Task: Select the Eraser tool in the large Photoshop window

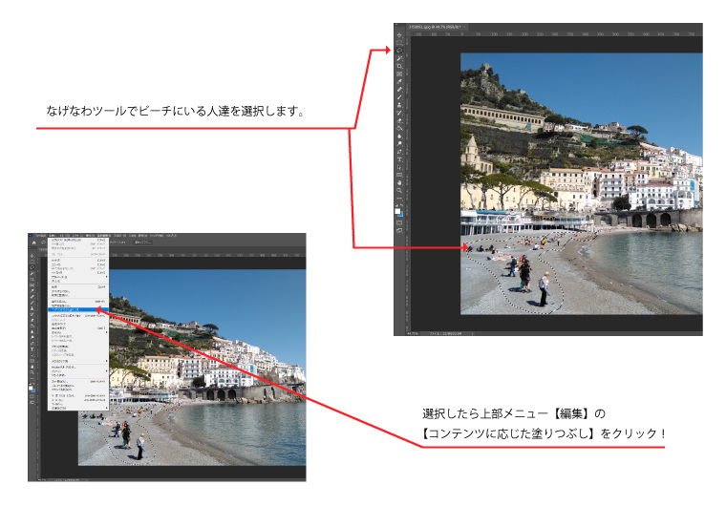Action: click(399, 120)
